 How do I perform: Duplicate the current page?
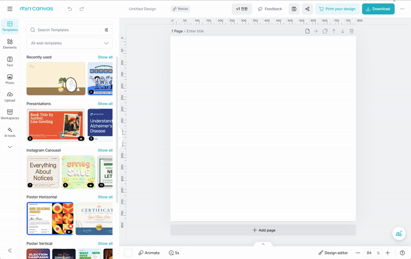(x=325, y=31)
